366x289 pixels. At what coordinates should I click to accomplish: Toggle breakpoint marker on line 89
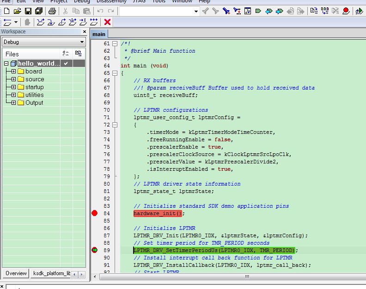coord(95,250)
